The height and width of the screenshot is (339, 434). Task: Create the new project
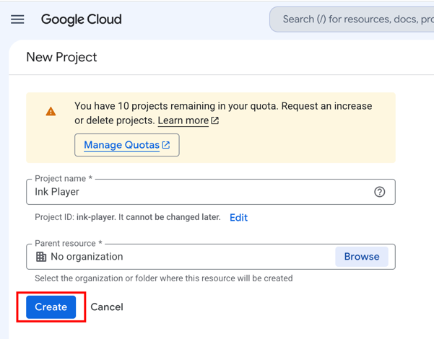tap(51, 307)
